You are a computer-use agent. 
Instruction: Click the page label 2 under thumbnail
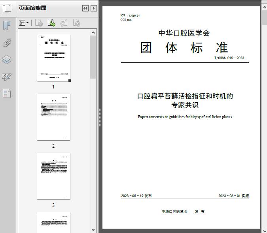pos(53,146)
